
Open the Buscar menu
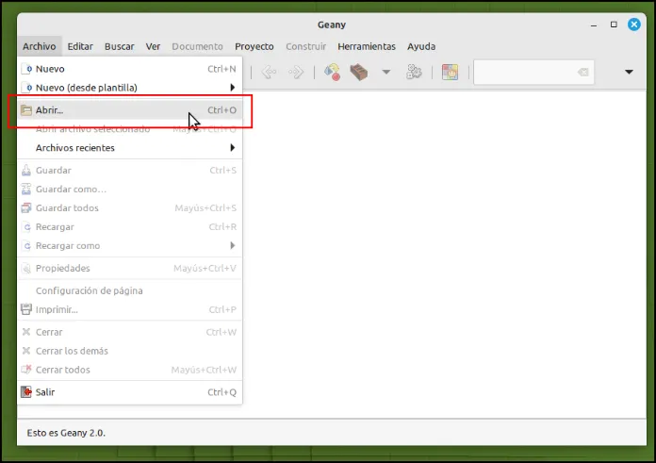tap(120, 46)
